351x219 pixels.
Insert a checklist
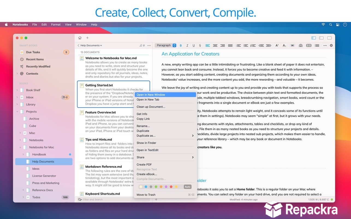(253, 45)
